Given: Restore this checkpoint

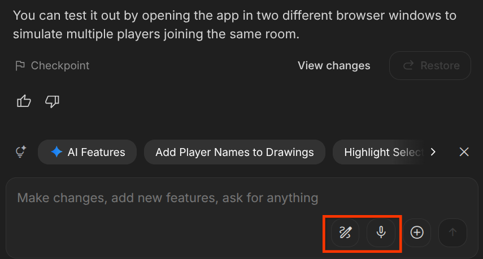Looking at the screenshot, I should tap(430, 66).
